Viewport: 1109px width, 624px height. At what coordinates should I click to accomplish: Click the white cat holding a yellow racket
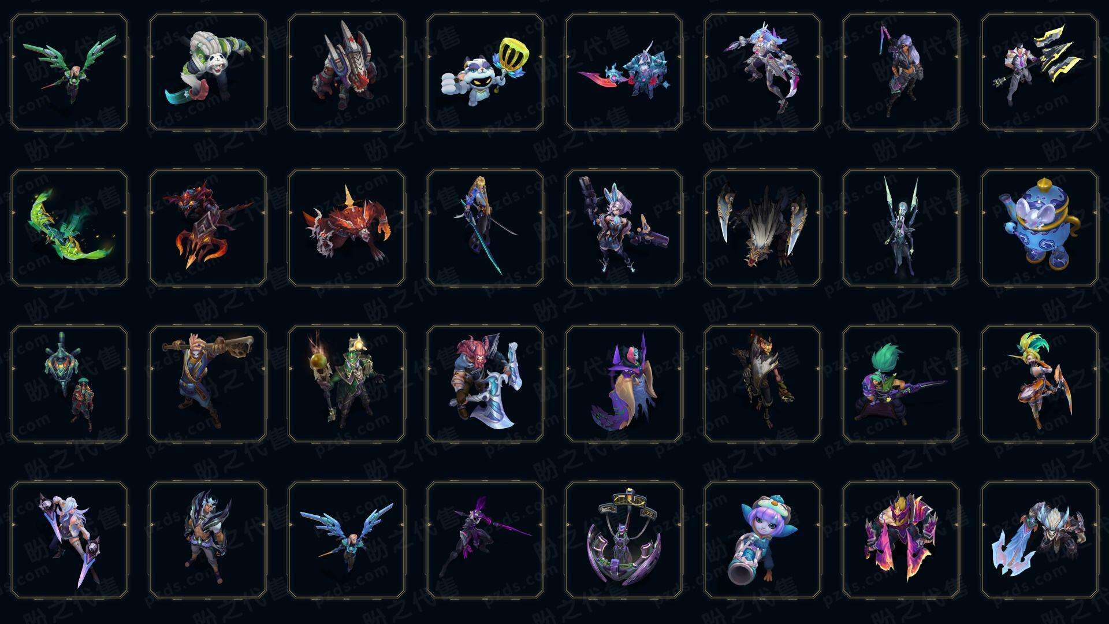[x=485, y=72]
